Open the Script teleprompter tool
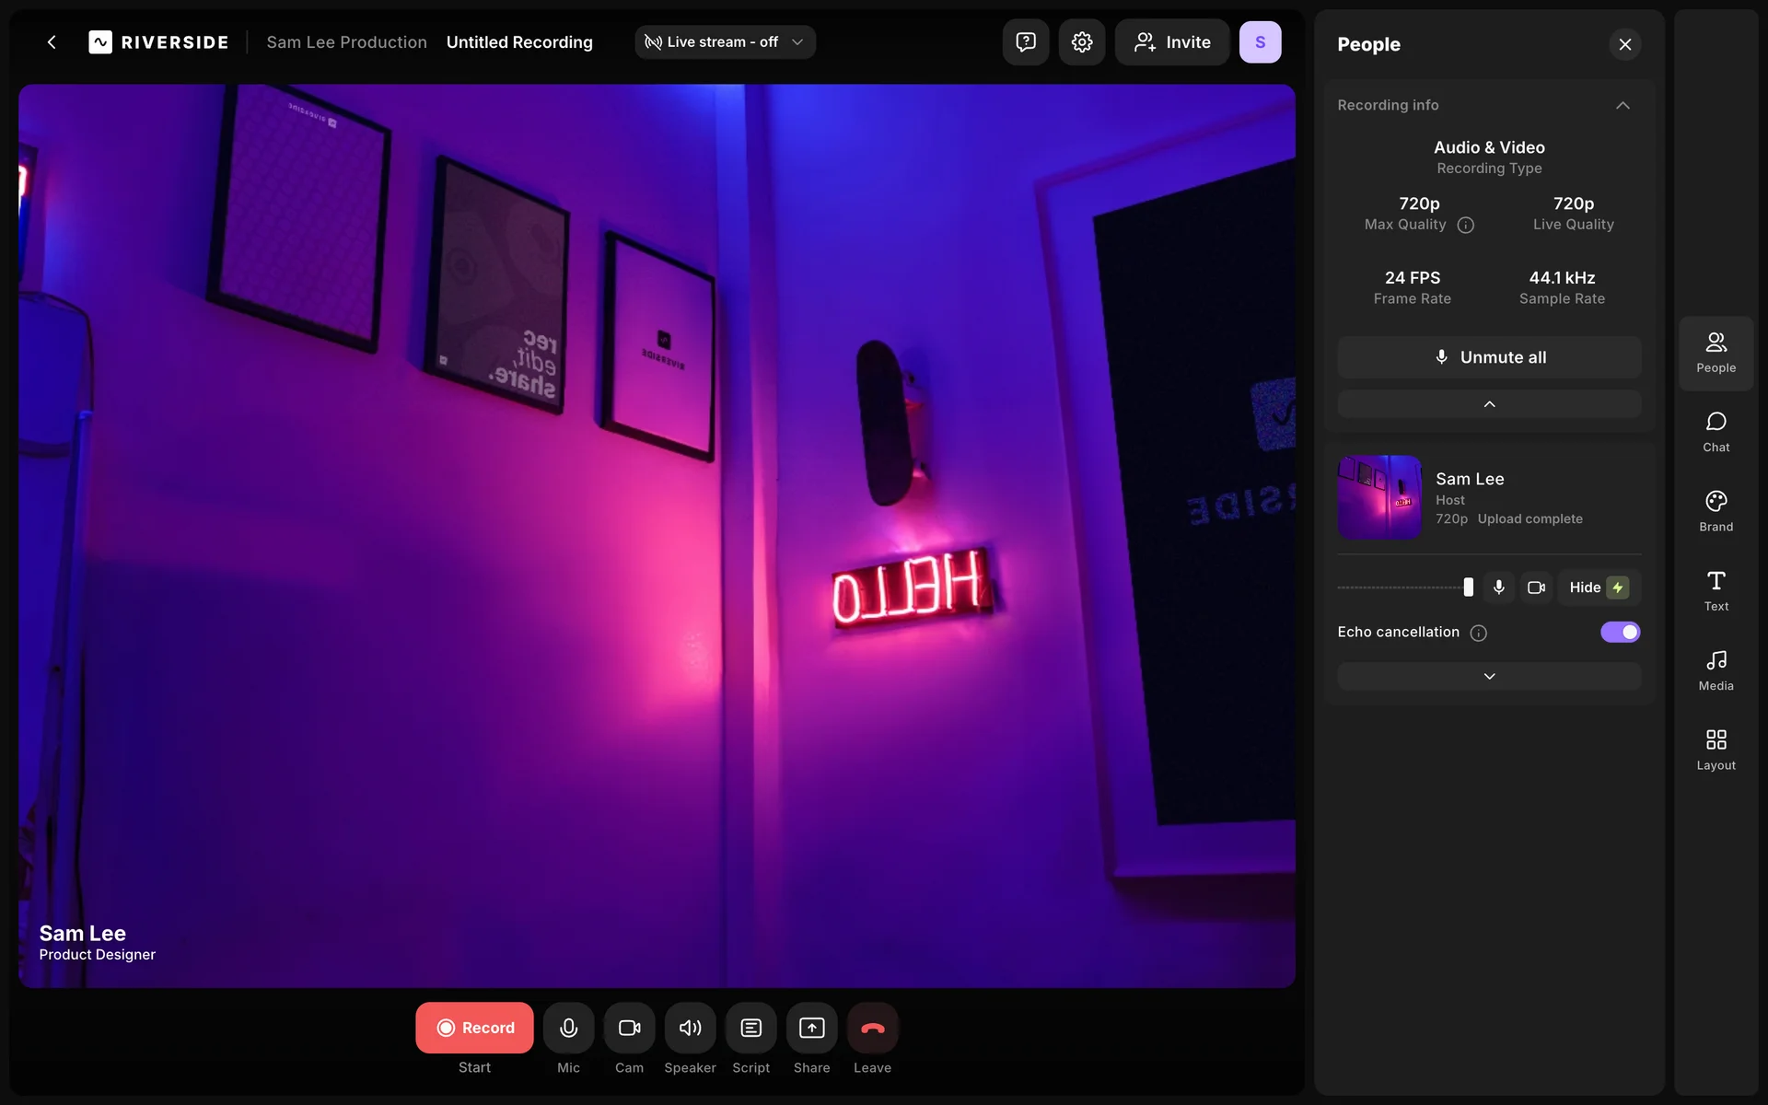 pos(750,1028)
